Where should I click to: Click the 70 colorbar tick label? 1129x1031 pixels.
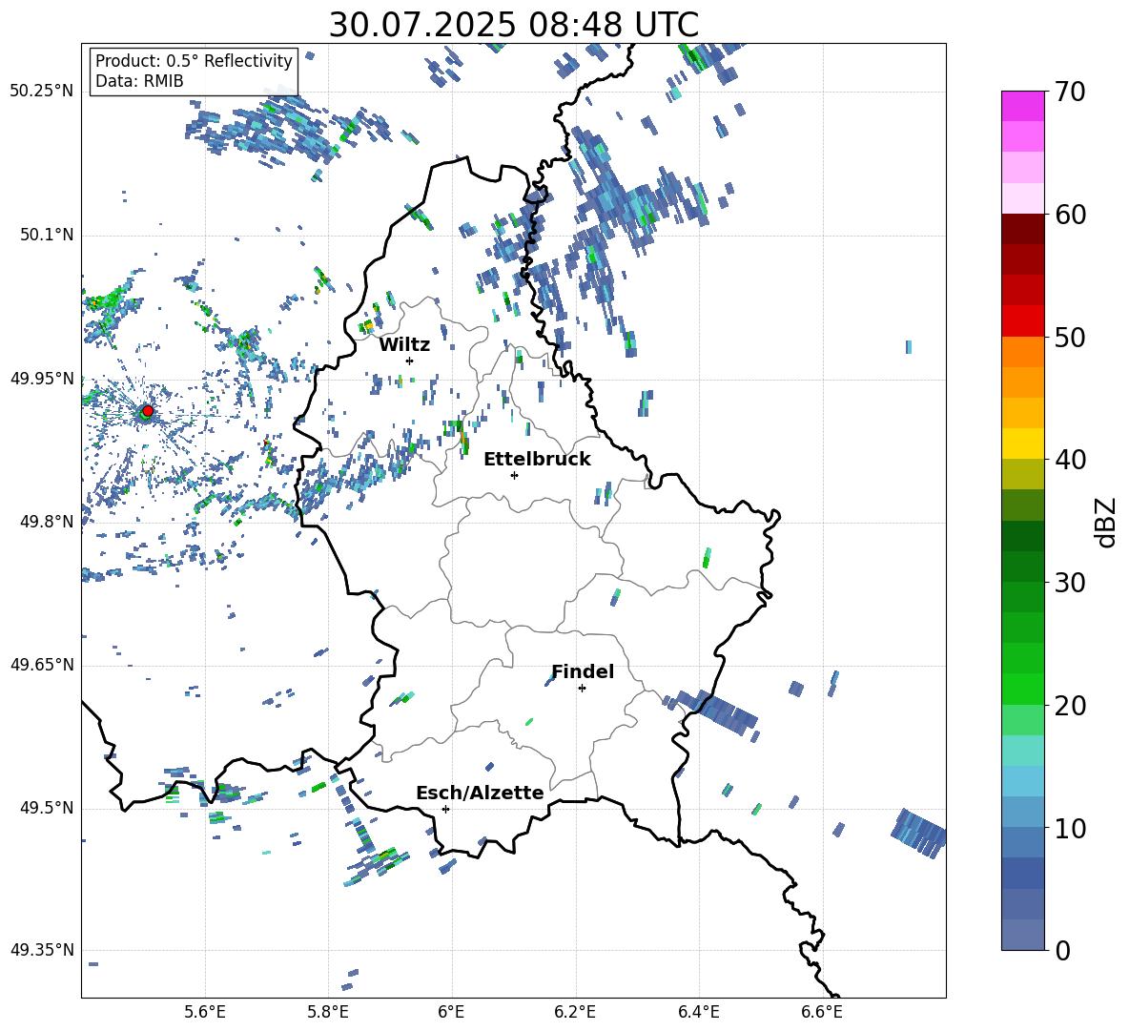1070,93
